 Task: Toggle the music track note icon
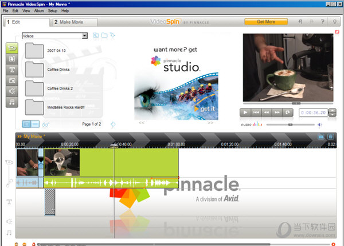(9, 233)
